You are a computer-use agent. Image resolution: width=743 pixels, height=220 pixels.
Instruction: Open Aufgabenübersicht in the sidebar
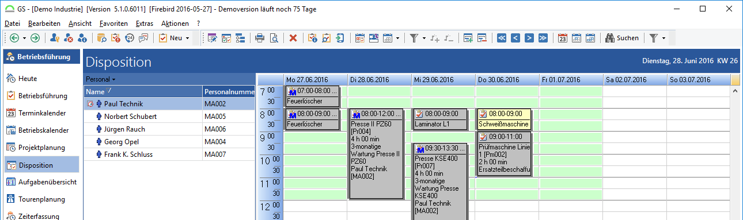click(x=41, y=182)
